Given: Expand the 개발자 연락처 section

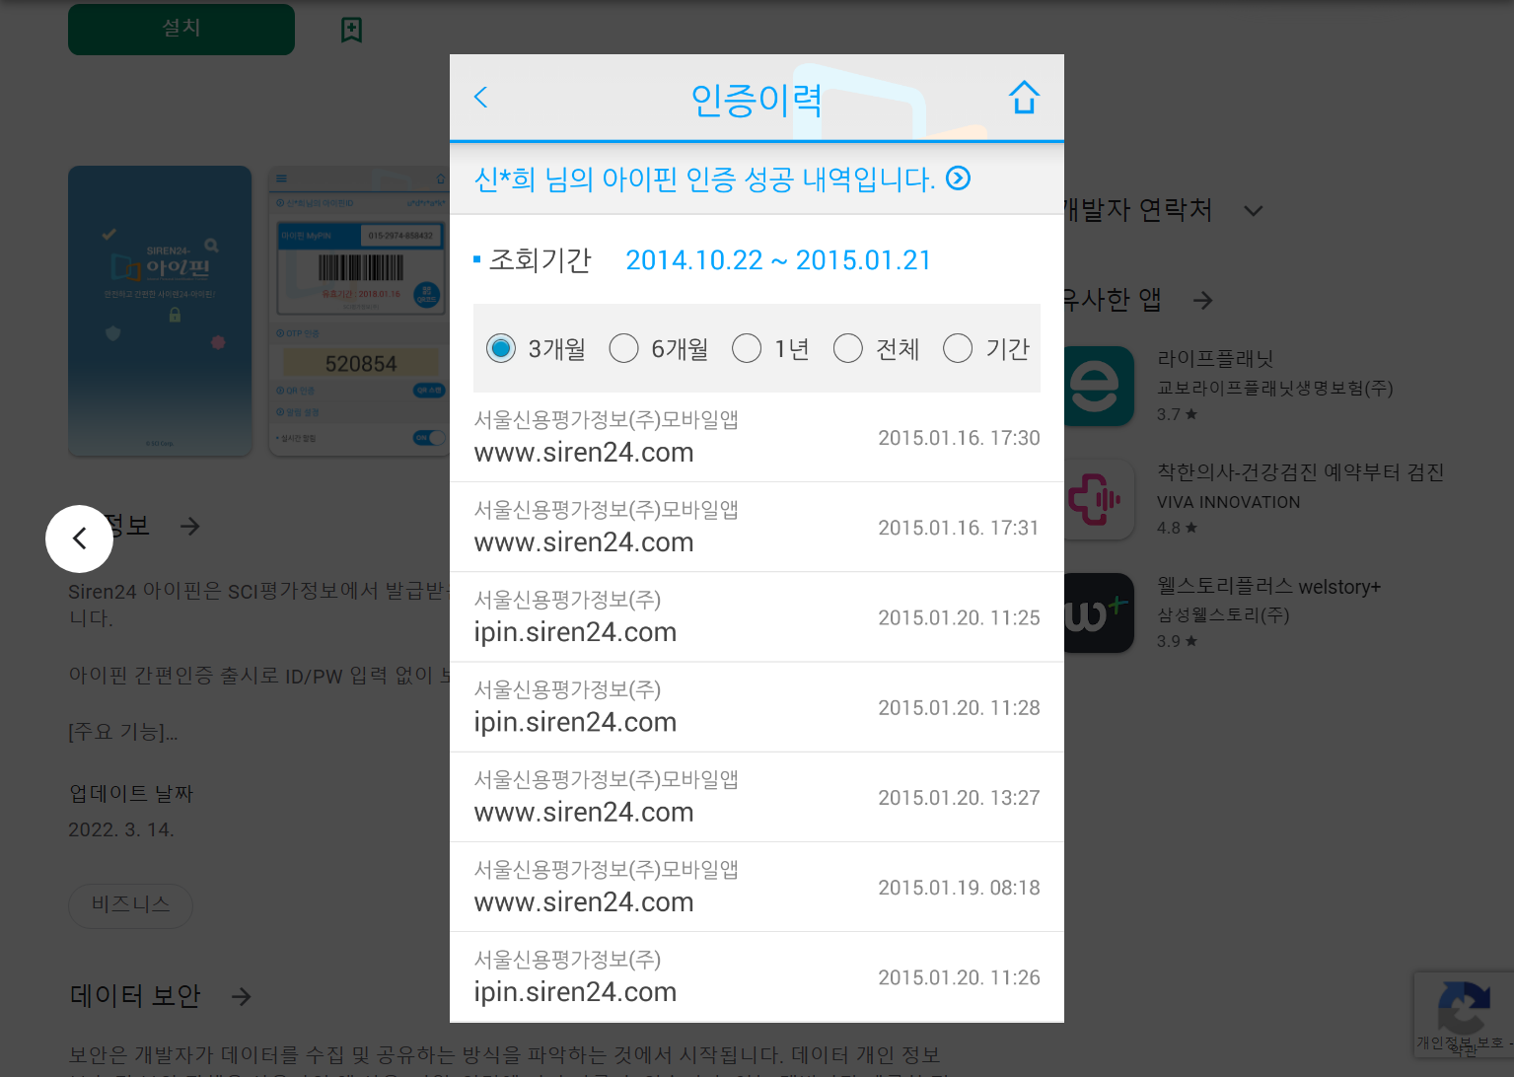Looking at the screenshot, I should tap(1253, 211).
